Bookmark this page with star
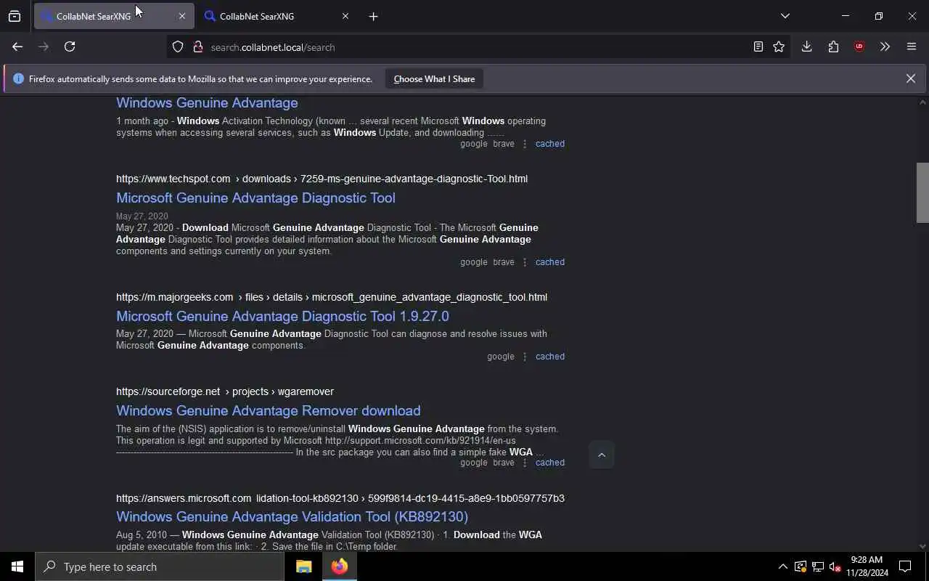This screenshot has height=581, width=929. coord(779,47)
